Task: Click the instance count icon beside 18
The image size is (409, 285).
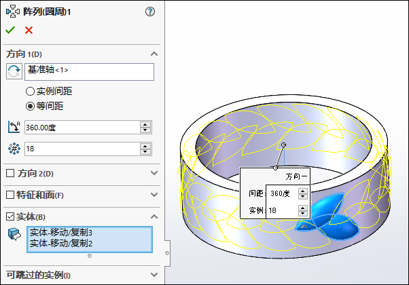Action: (x=14, y=149)
